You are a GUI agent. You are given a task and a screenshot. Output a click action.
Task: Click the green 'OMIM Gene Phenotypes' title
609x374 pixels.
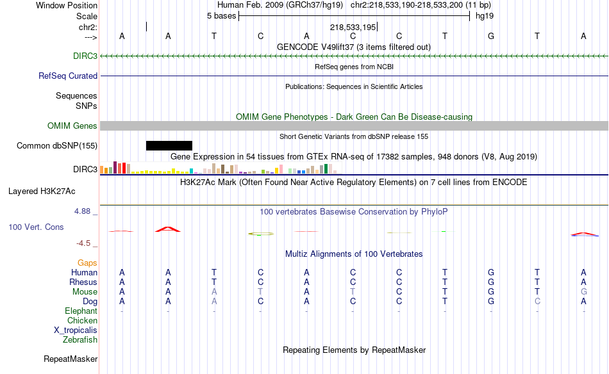click(x=354, y=117)
